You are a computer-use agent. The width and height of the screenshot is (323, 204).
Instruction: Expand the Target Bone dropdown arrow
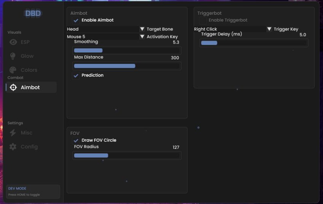pos(142,29)
